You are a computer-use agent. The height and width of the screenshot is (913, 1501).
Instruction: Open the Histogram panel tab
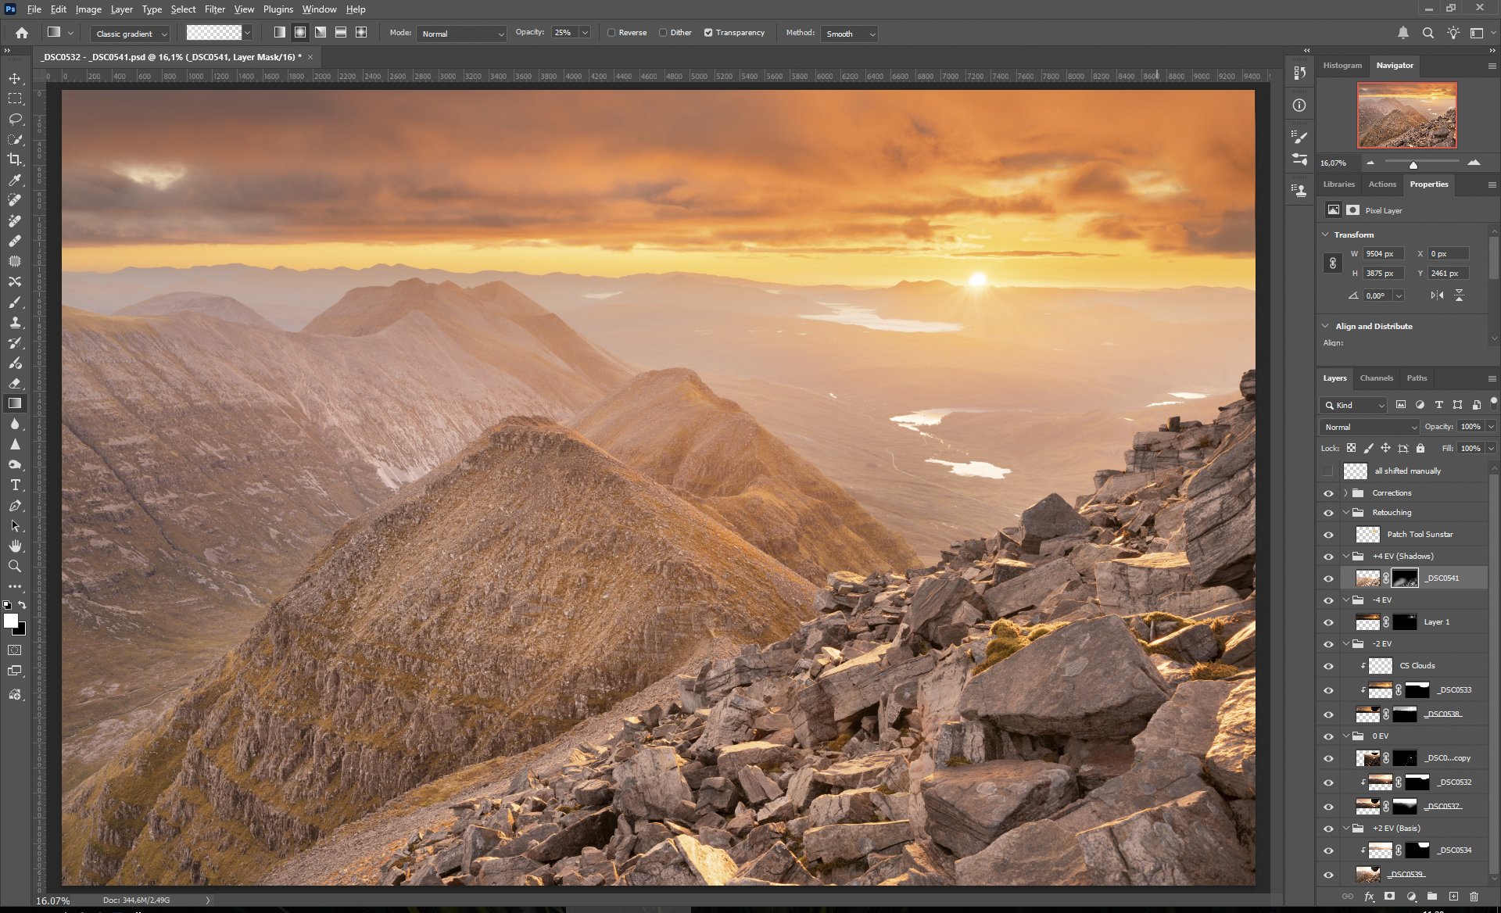[x=1342, y=66]
